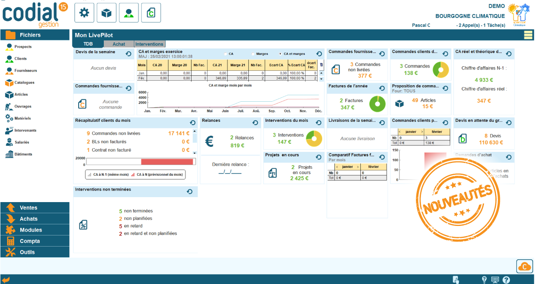Click the wrench document icon in Interventions non terminées
Screen dimensions: 535x284
tap(83, 225)
